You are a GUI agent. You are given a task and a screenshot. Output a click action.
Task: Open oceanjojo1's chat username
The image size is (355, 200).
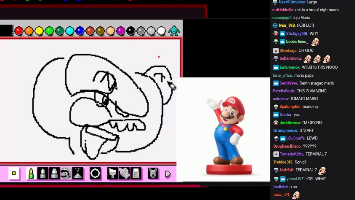point(282,17)
